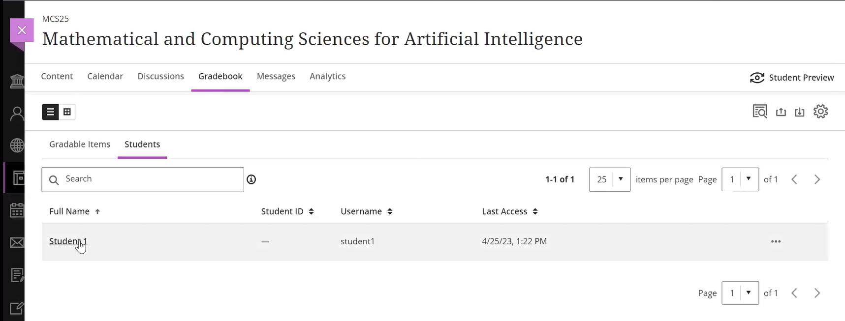
Task: Expand items per page dropdown
Action: (x=610, y=179)
